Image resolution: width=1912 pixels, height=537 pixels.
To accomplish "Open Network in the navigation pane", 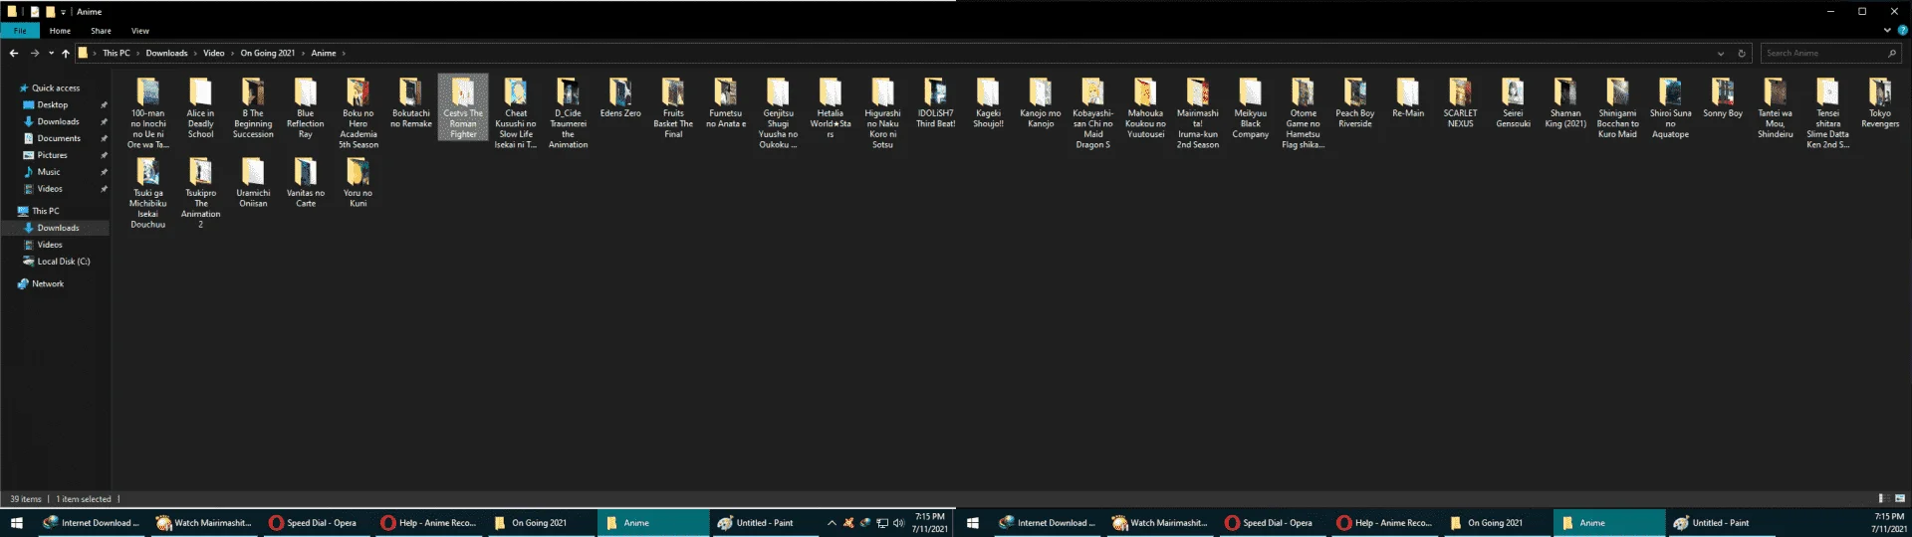I will tap(47, 283).
